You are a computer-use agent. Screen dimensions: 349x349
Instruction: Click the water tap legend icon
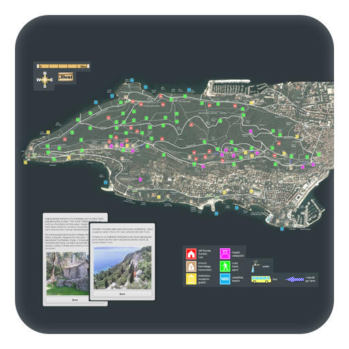256,266
